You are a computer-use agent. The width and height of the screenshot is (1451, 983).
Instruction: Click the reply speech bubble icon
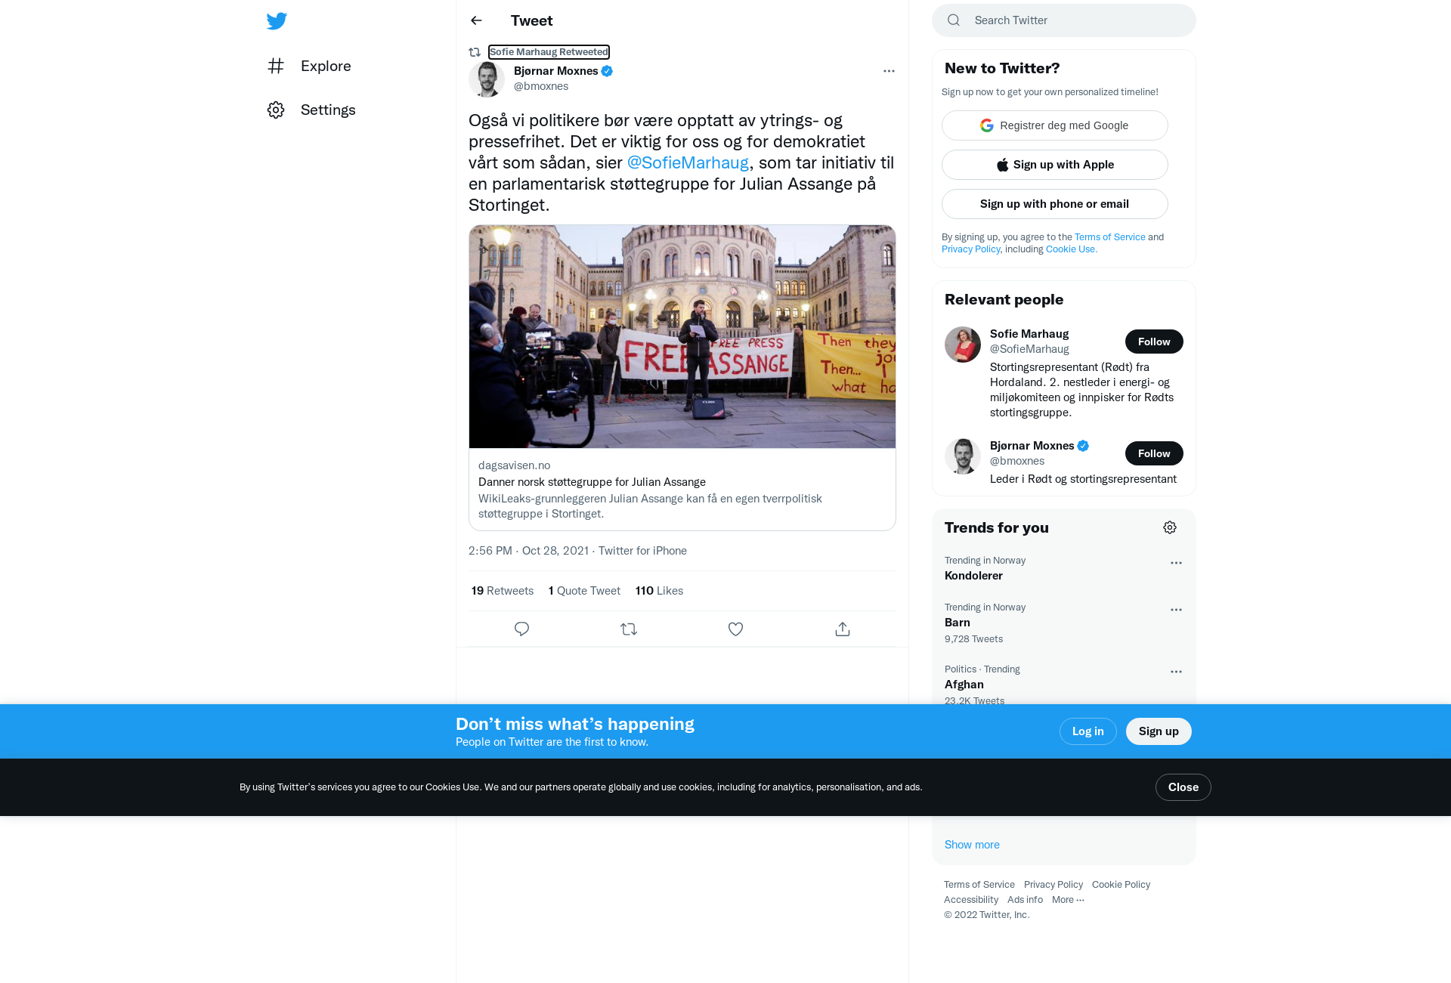click(521, 629)
